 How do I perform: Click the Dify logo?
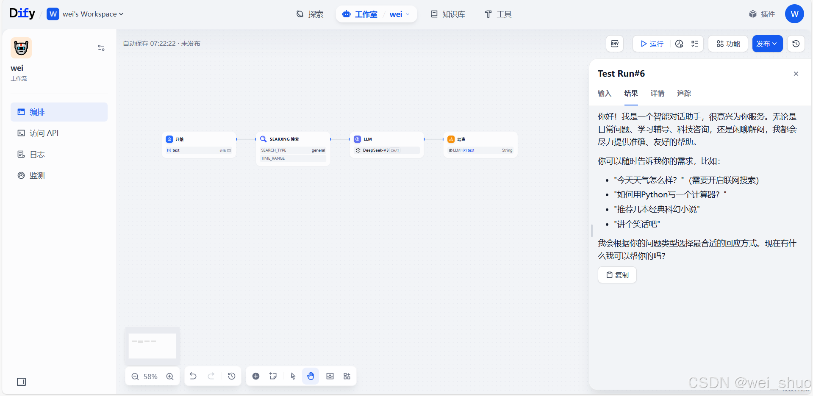click(22, 14)
